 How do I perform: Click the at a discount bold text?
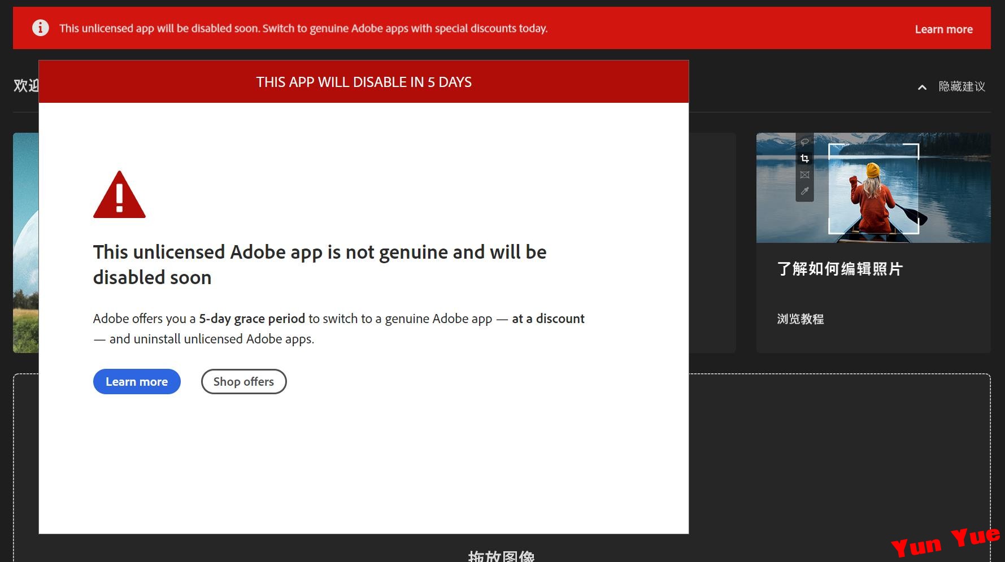click(x=548, y=319)
